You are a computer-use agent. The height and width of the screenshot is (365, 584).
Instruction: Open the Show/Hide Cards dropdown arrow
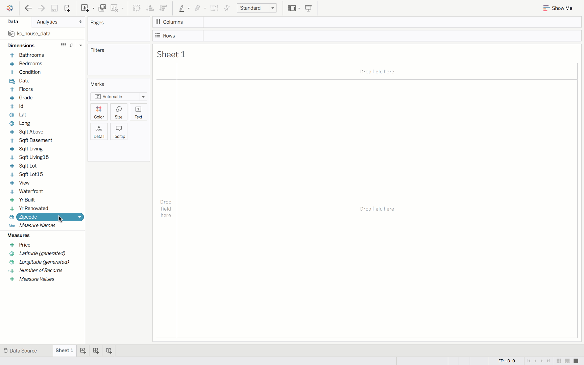coord(299,8)
